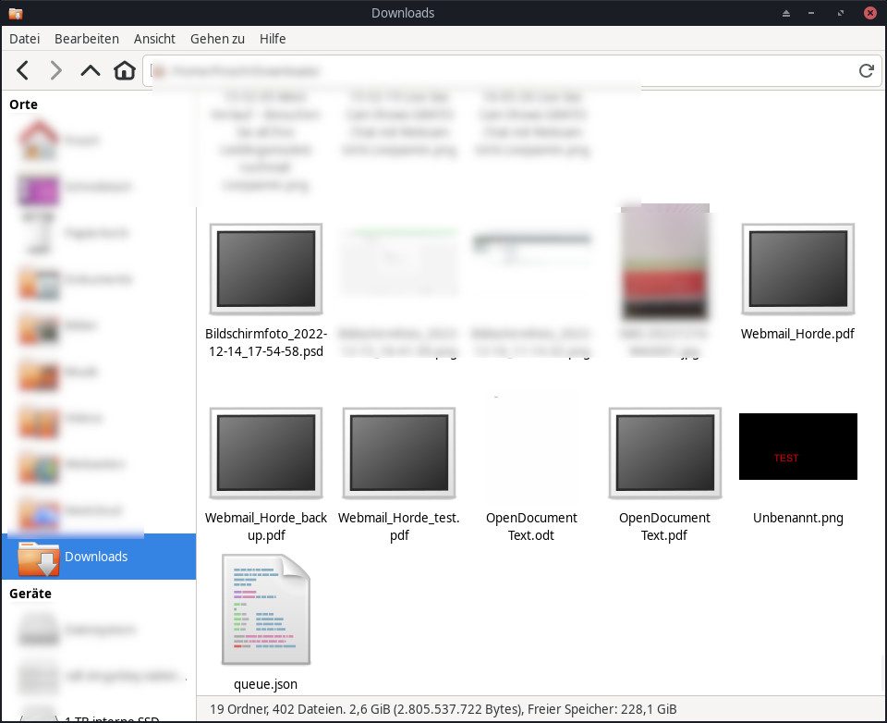Click the forward navigation arrow
Image resolution: width=887 pixels, height=723 pixels.
point(55,70)
